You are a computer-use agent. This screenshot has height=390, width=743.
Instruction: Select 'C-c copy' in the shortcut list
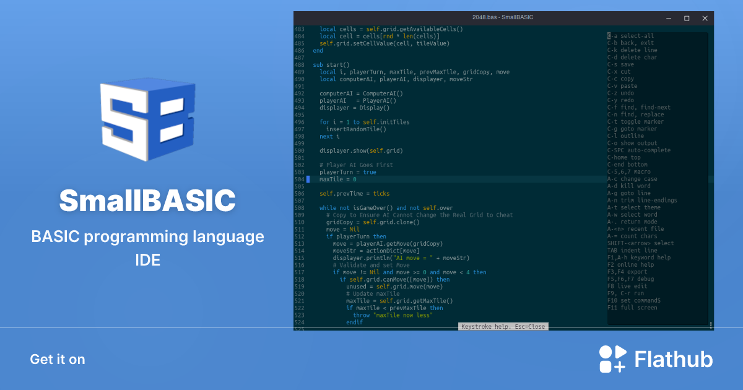pyautogui.click(x=620, y=79)
